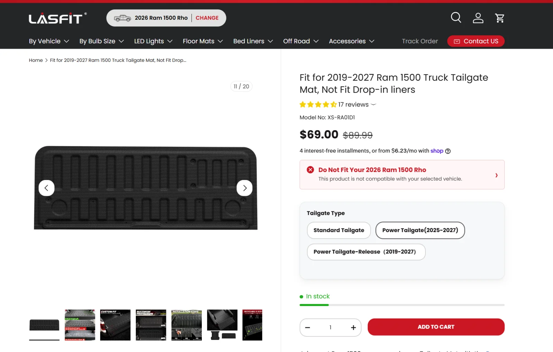Select Standard Tailgate option
The width and height of the screenshot is (553, 352).
pos(339,230)
